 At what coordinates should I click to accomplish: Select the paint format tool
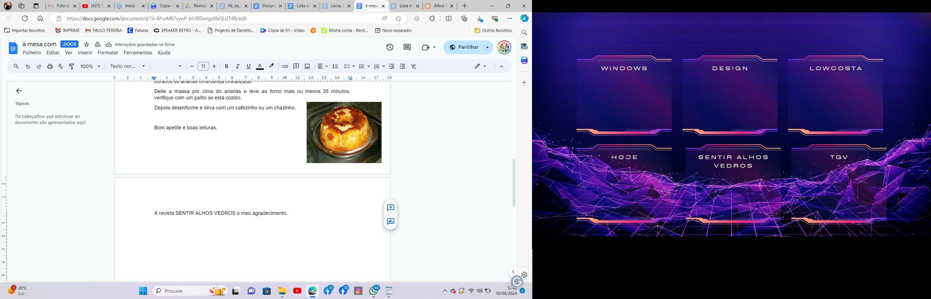(x=71, y=66)
